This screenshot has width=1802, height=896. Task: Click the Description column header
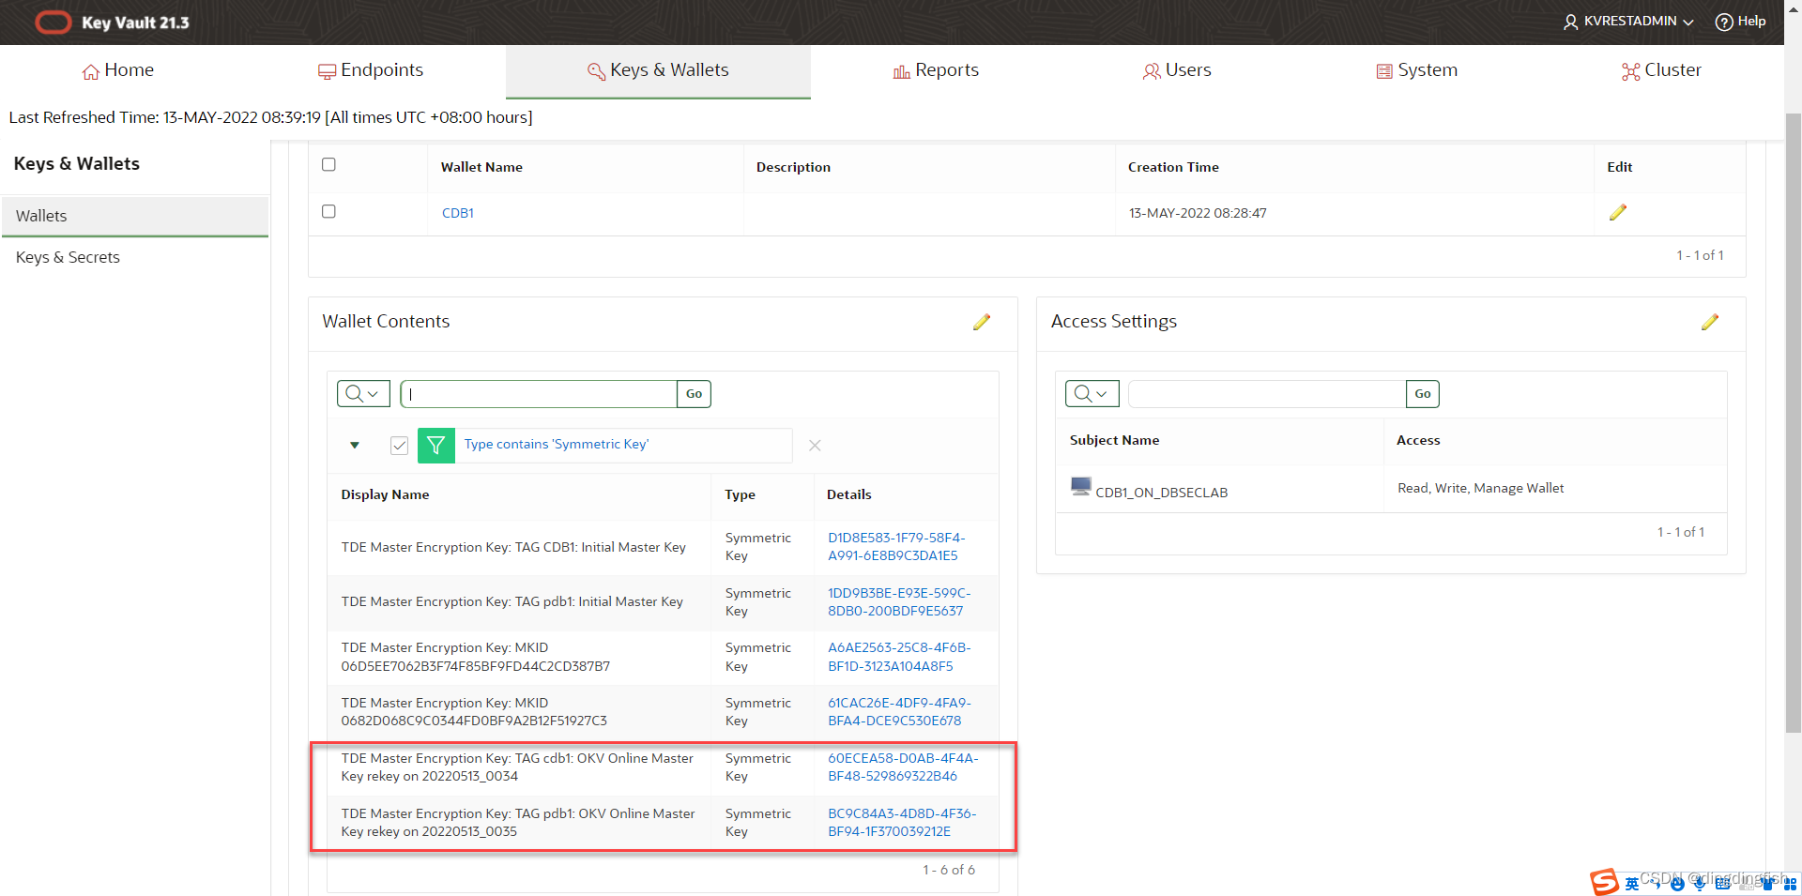pyautogui.click(x=793, y=167)
